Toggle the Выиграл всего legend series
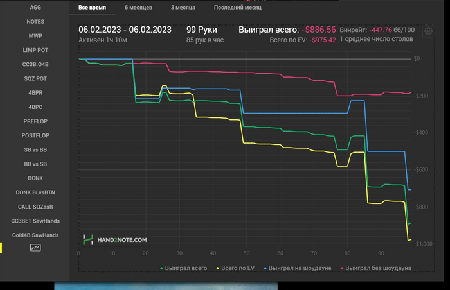Viewport: 450px width, 290px height. (184, 268)
